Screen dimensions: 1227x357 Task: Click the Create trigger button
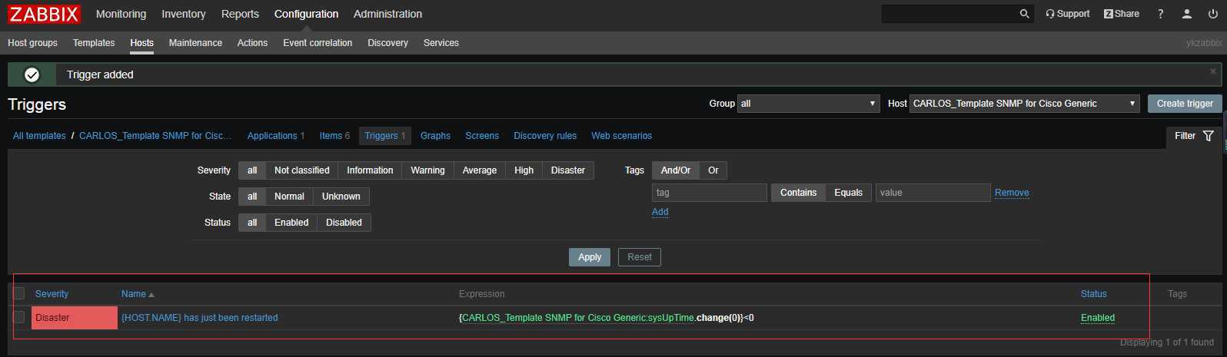click(x=1185, y=104)
